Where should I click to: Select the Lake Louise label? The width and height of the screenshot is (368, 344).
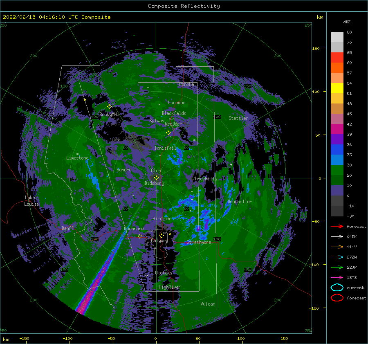[x=31, y=201]
